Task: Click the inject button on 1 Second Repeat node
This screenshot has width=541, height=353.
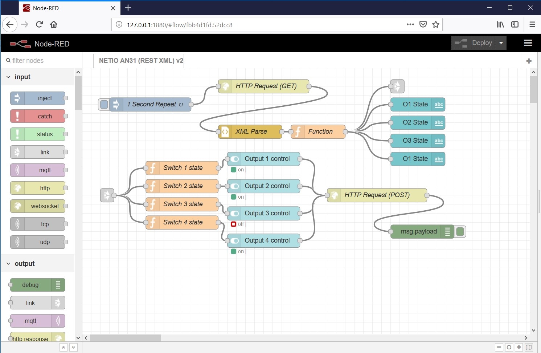Action: [x=104, y=105]
